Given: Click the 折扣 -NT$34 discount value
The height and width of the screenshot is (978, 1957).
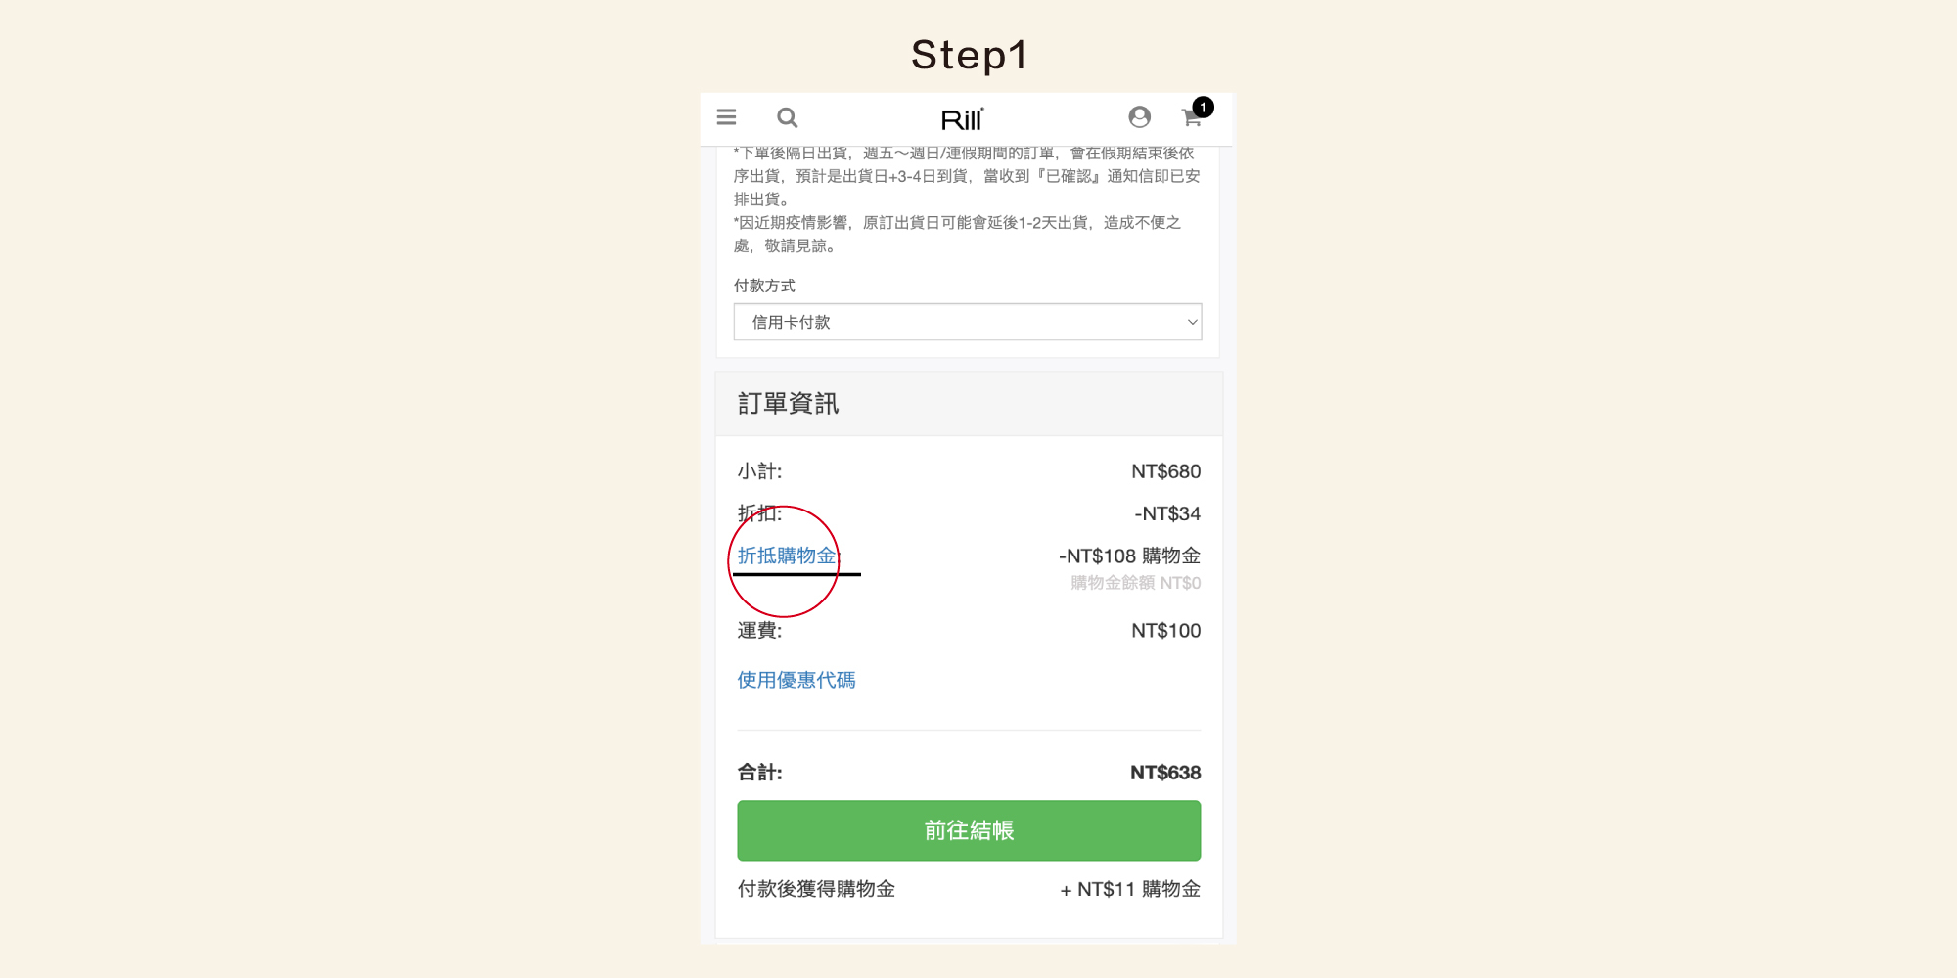Looking at the screenshot, I should [1167, 513].
